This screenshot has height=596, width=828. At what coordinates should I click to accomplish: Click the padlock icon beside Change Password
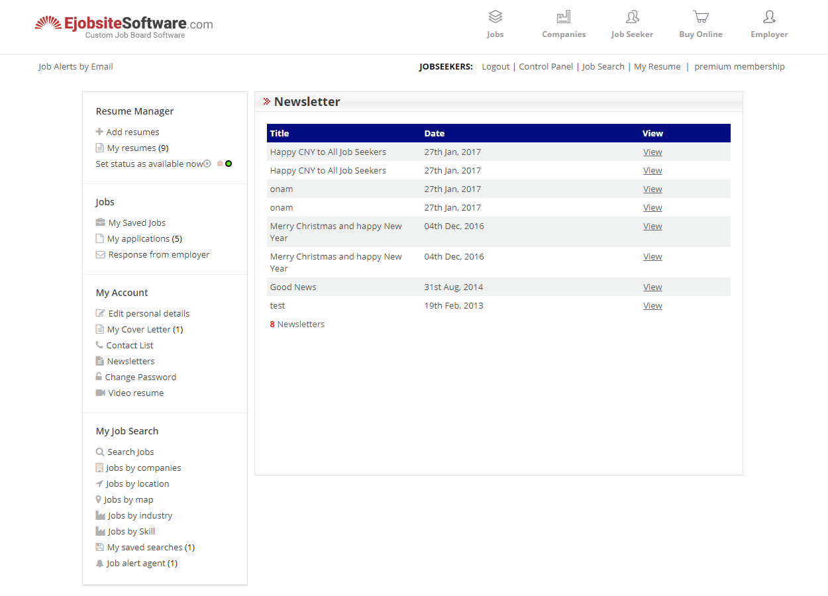click(99, 377)
